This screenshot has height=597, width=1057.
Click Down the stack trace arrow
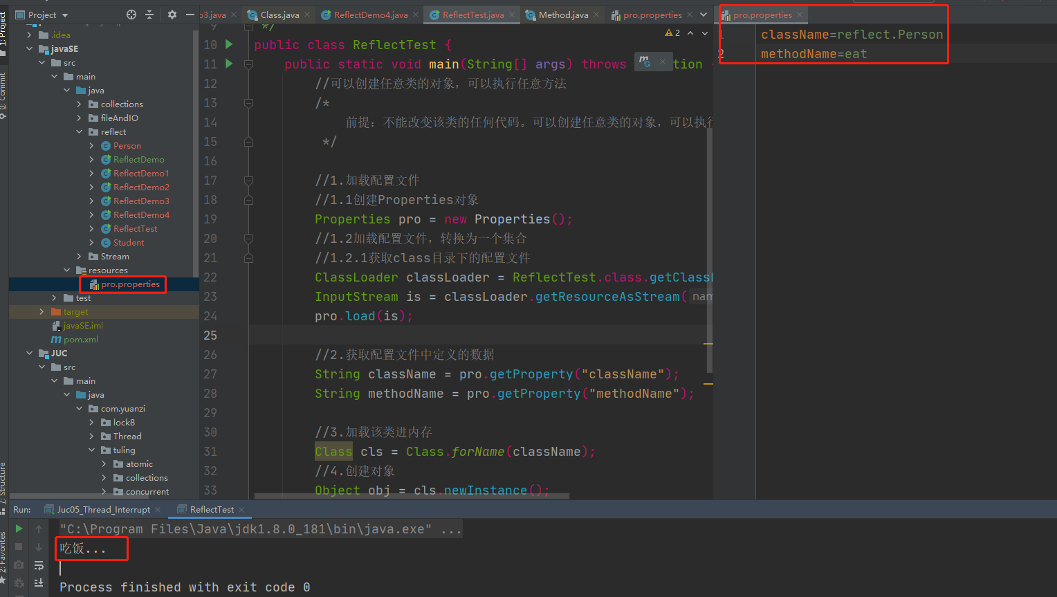tap(39, 547)
